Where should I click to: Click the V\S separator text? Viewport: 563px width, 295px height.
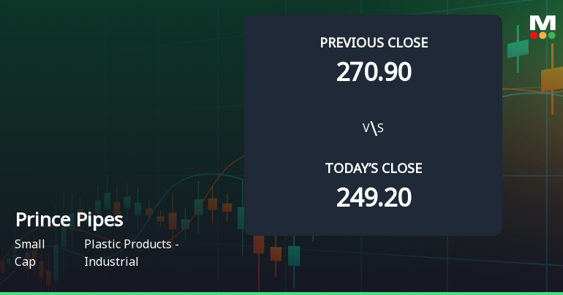tap(374, 129)
